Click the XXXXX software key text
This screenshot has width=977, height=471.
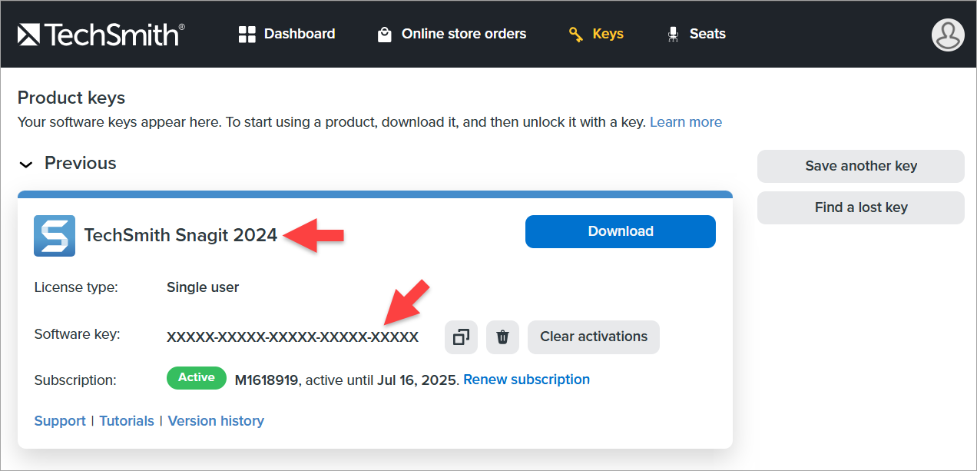click(x=293, y=337)
